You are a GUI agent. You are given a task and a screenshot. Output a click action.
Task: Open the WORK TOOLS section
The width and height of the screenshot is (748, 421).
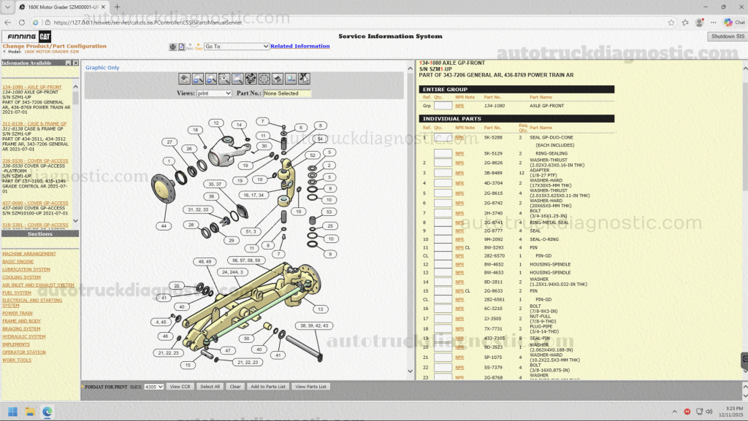tap(17, 360)
